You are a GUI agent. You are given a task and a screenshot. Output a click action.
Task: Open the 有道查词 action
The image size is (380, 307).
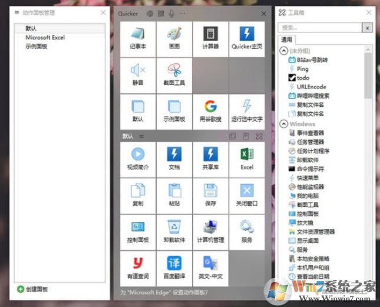pos(138,269)
